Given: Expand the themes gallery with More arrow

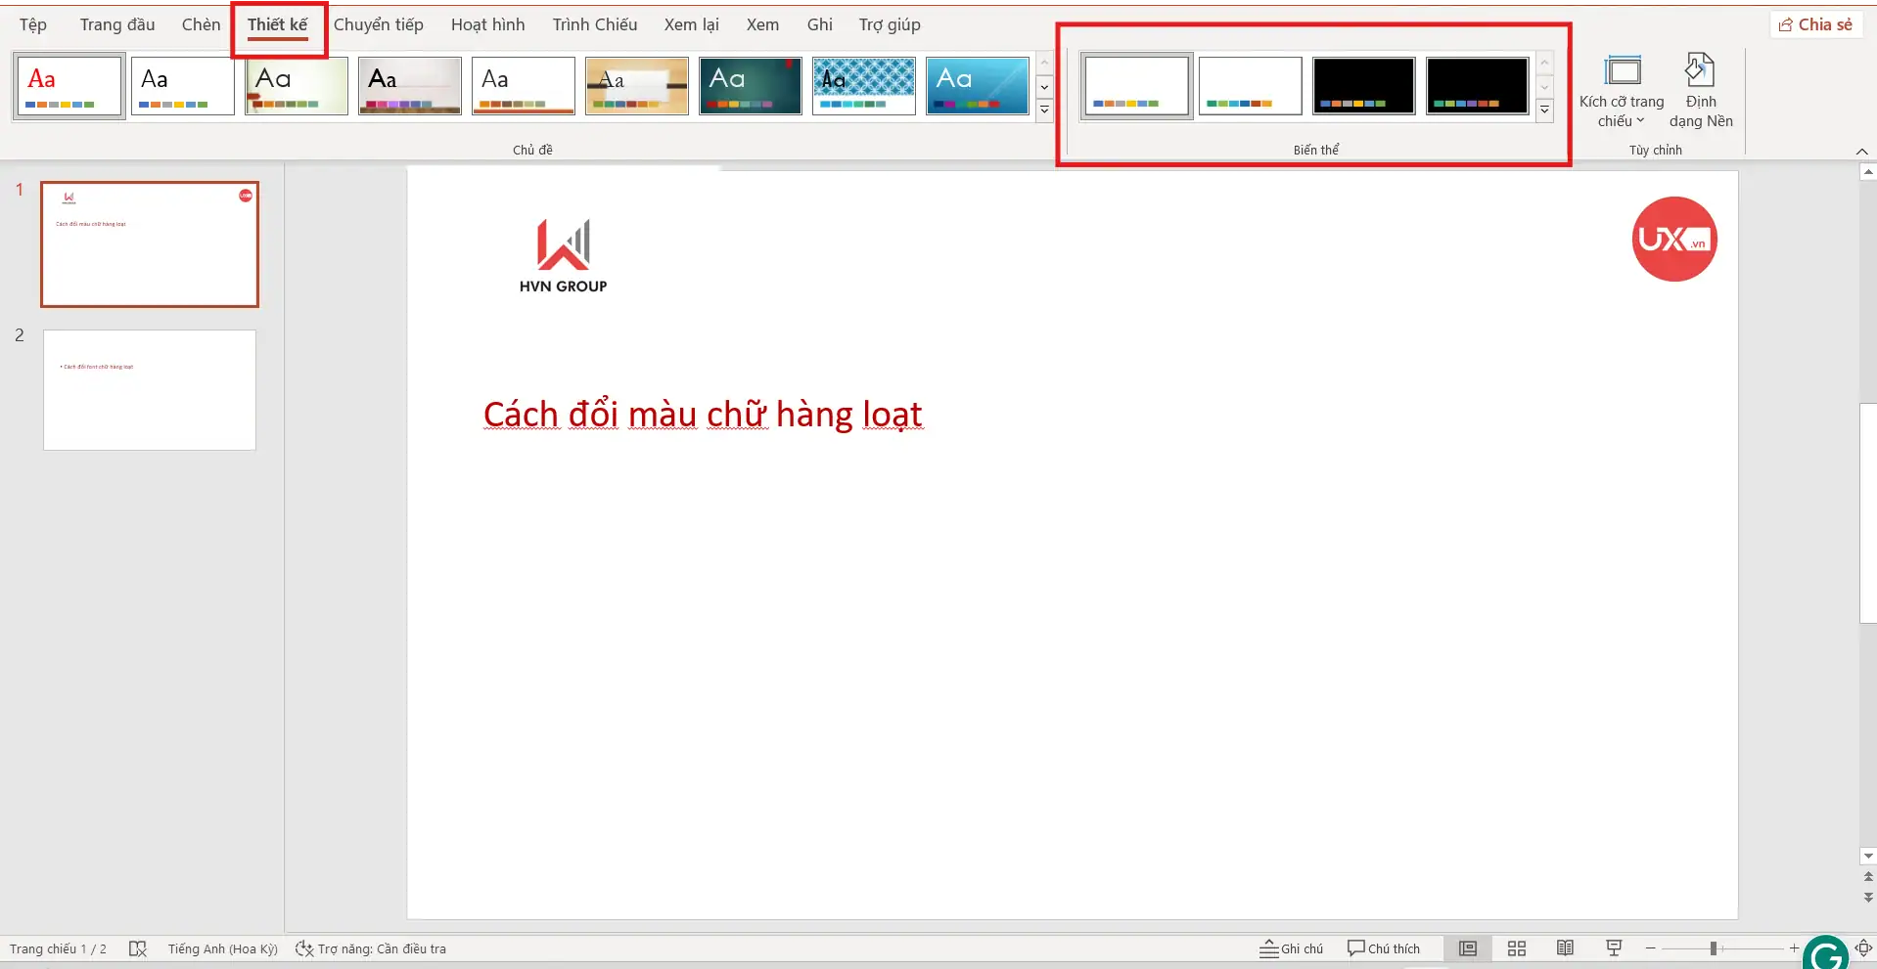Looking at the screenshot, I should 1044,110.
